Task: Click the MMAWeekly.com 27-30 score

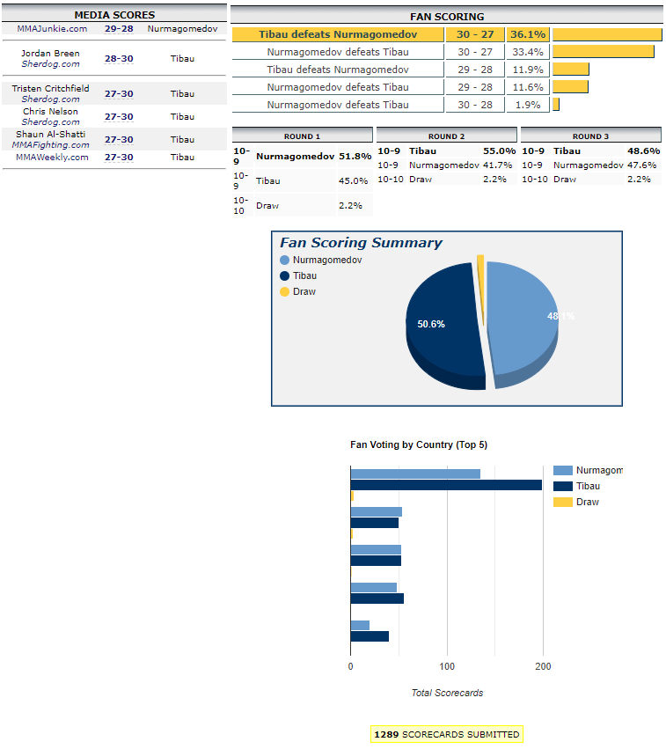Action: [119, 158]
